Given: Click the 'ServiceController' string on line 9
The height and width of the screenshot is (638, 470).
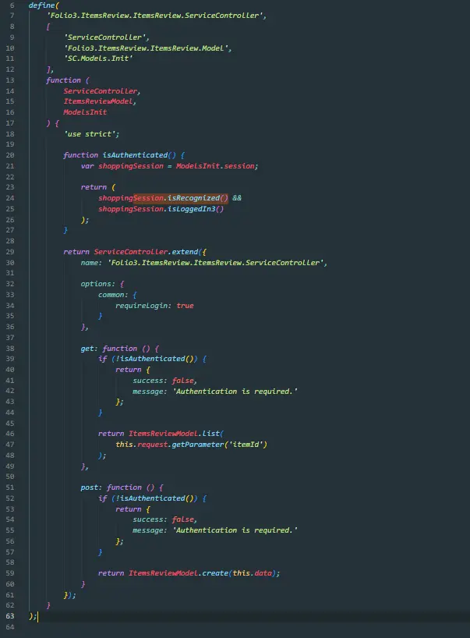Looking at the screenshot, I should coord(105,37).
